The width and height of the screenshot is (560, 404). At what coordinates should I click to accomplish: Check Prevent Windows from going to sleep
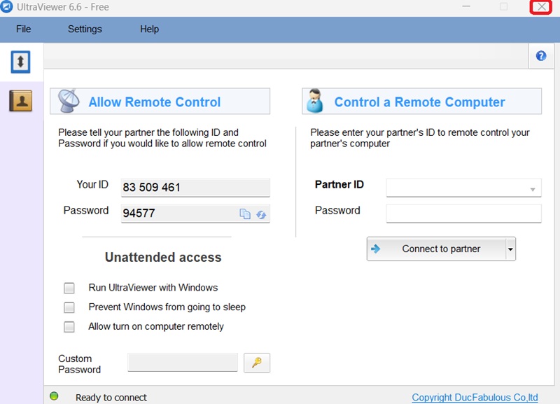pos(69,307)
